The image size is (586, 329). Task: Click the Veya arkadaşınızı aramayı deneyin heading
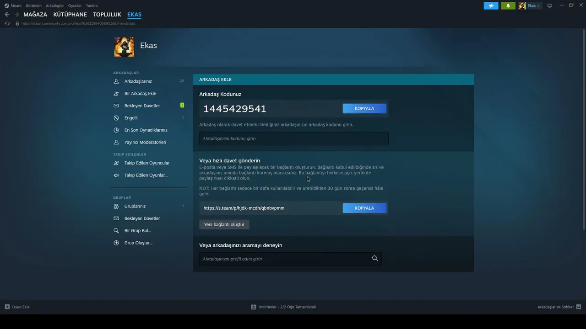coord(241,245)
